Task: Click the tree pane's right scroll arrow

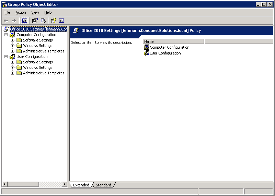Action: tap(64, 184)
